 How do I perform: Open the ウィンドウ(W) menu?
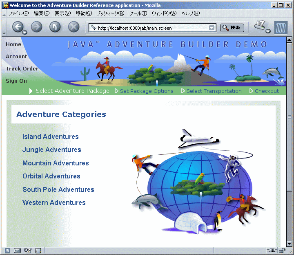point(164,13)
